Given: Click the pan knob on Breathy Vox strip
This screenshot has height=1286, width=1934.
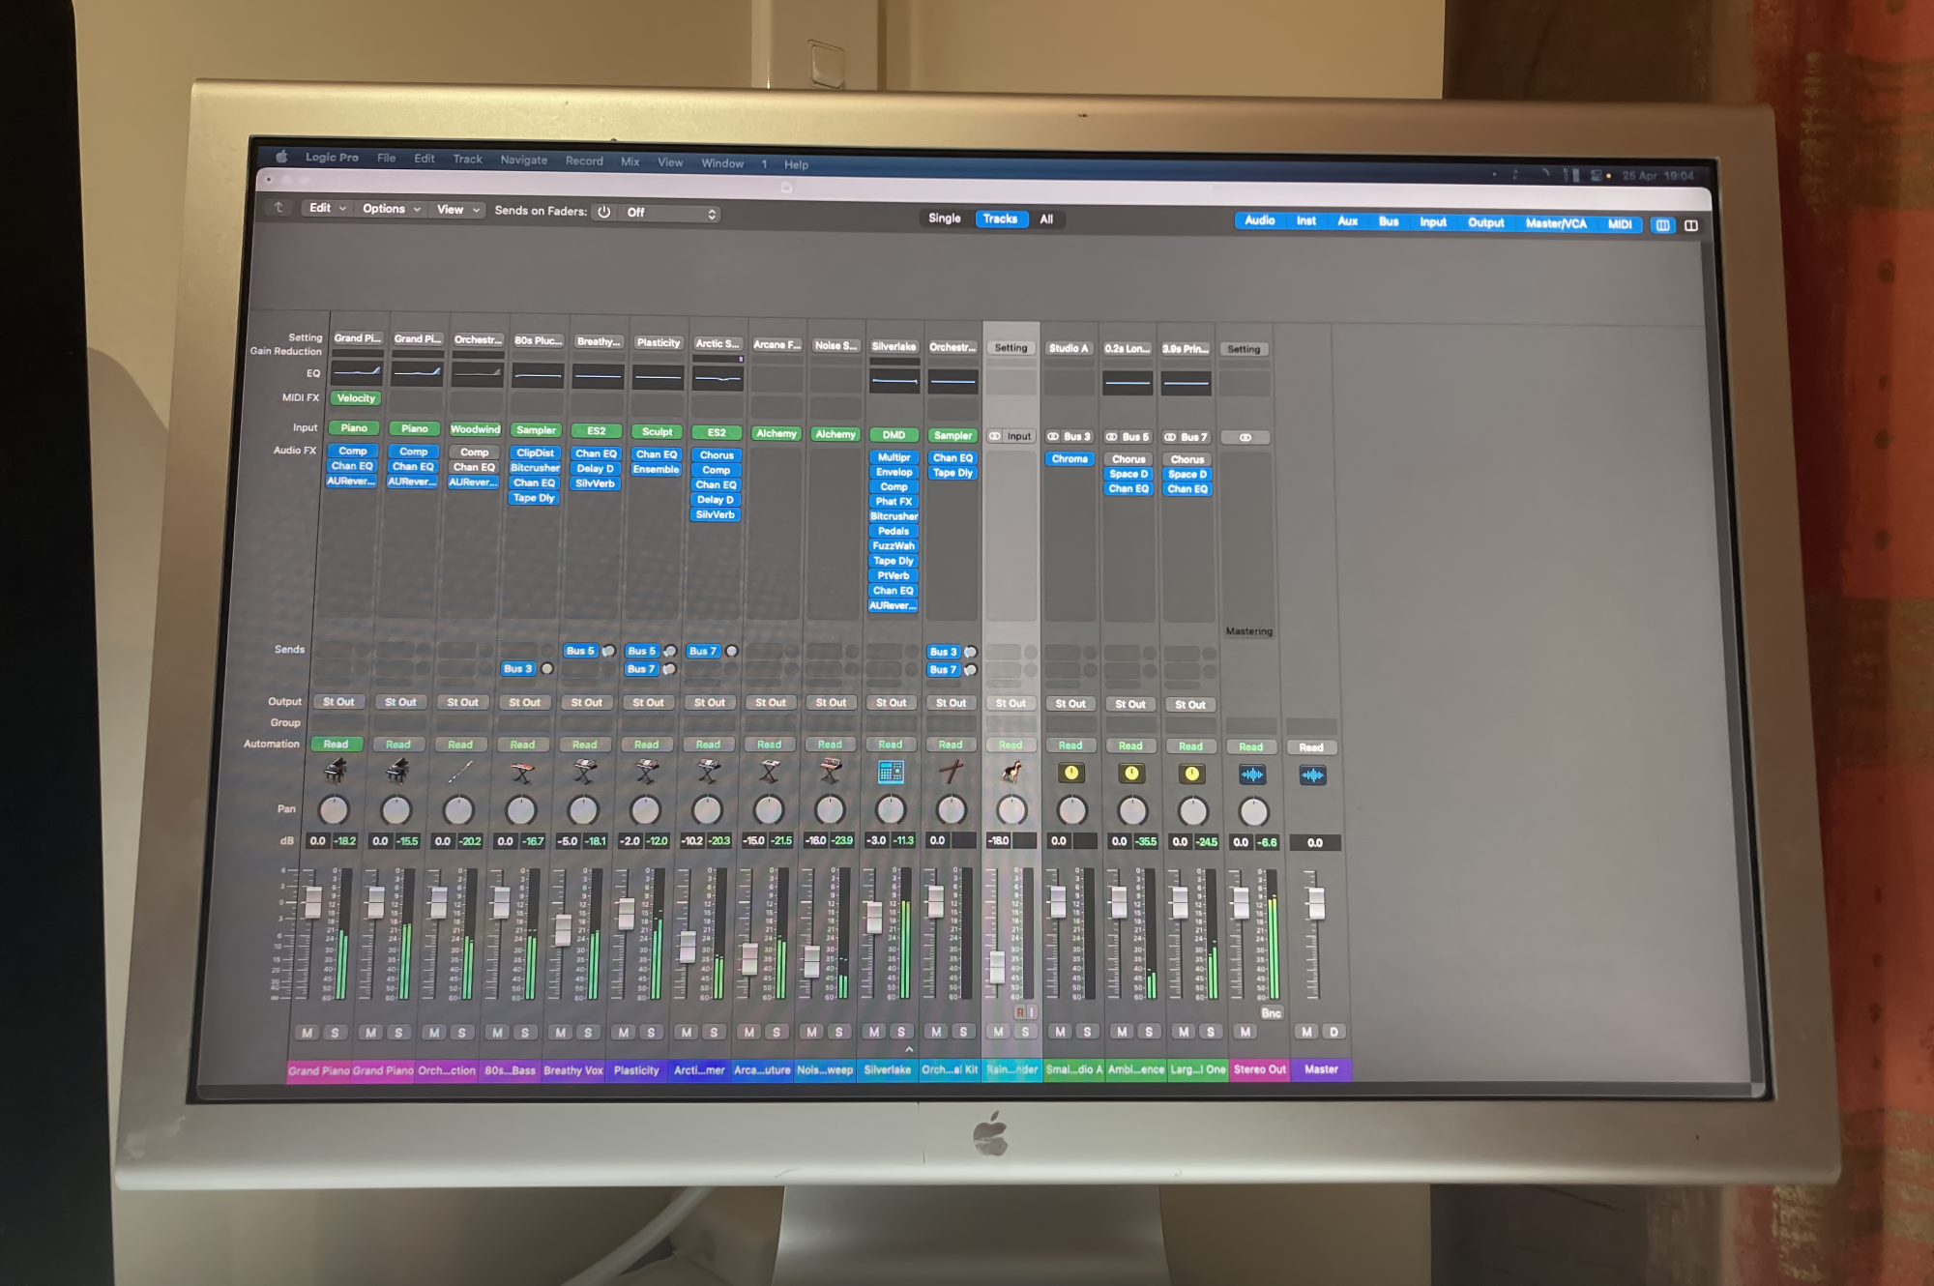Looking at the screenshot, I should coord(583,810).
